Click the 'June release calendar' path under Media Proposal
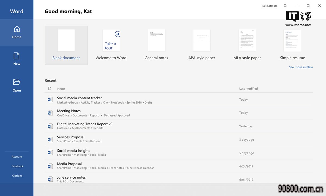 [140, 168]
